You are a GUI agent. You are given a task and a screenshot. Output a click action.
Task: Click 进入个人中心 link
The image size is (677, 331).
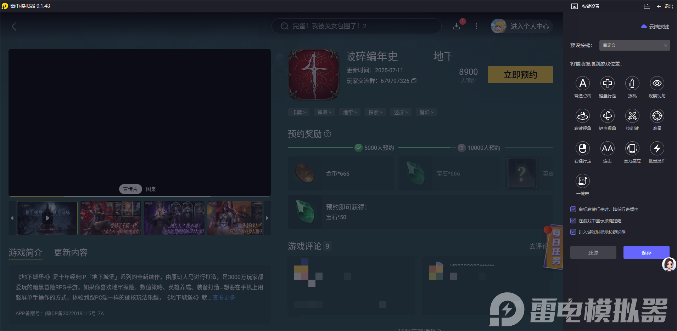click(530, 26)
